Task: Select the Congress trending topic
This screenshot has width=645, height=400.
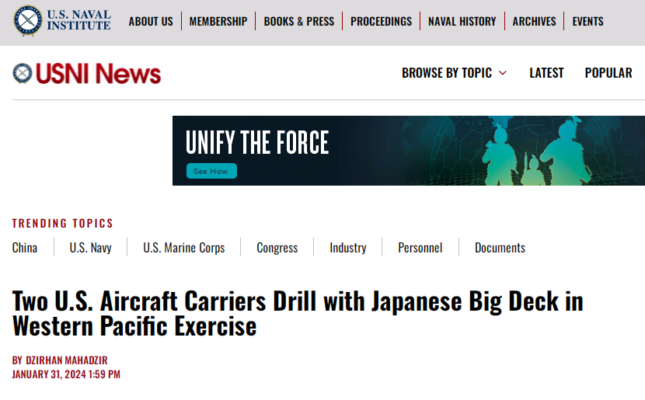Action: pos(277,248)
